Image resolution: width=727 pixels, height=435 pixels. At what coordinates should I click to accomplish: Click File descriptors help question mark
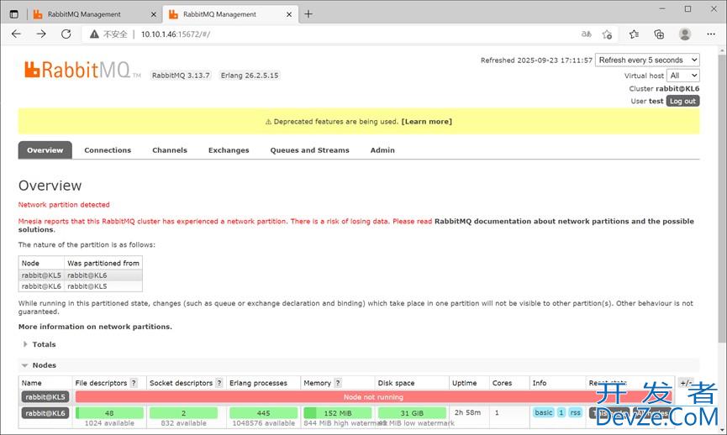click(134, 383)
